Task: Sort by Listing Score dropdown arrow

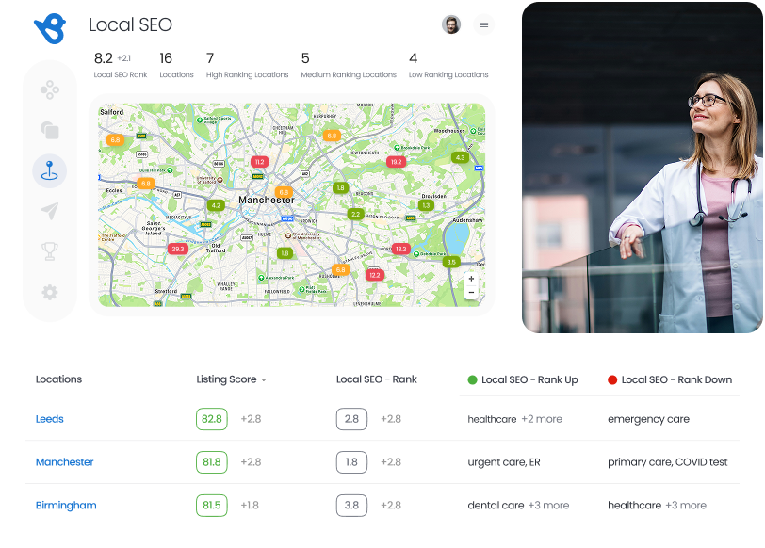Action: (x=264, y=379)
